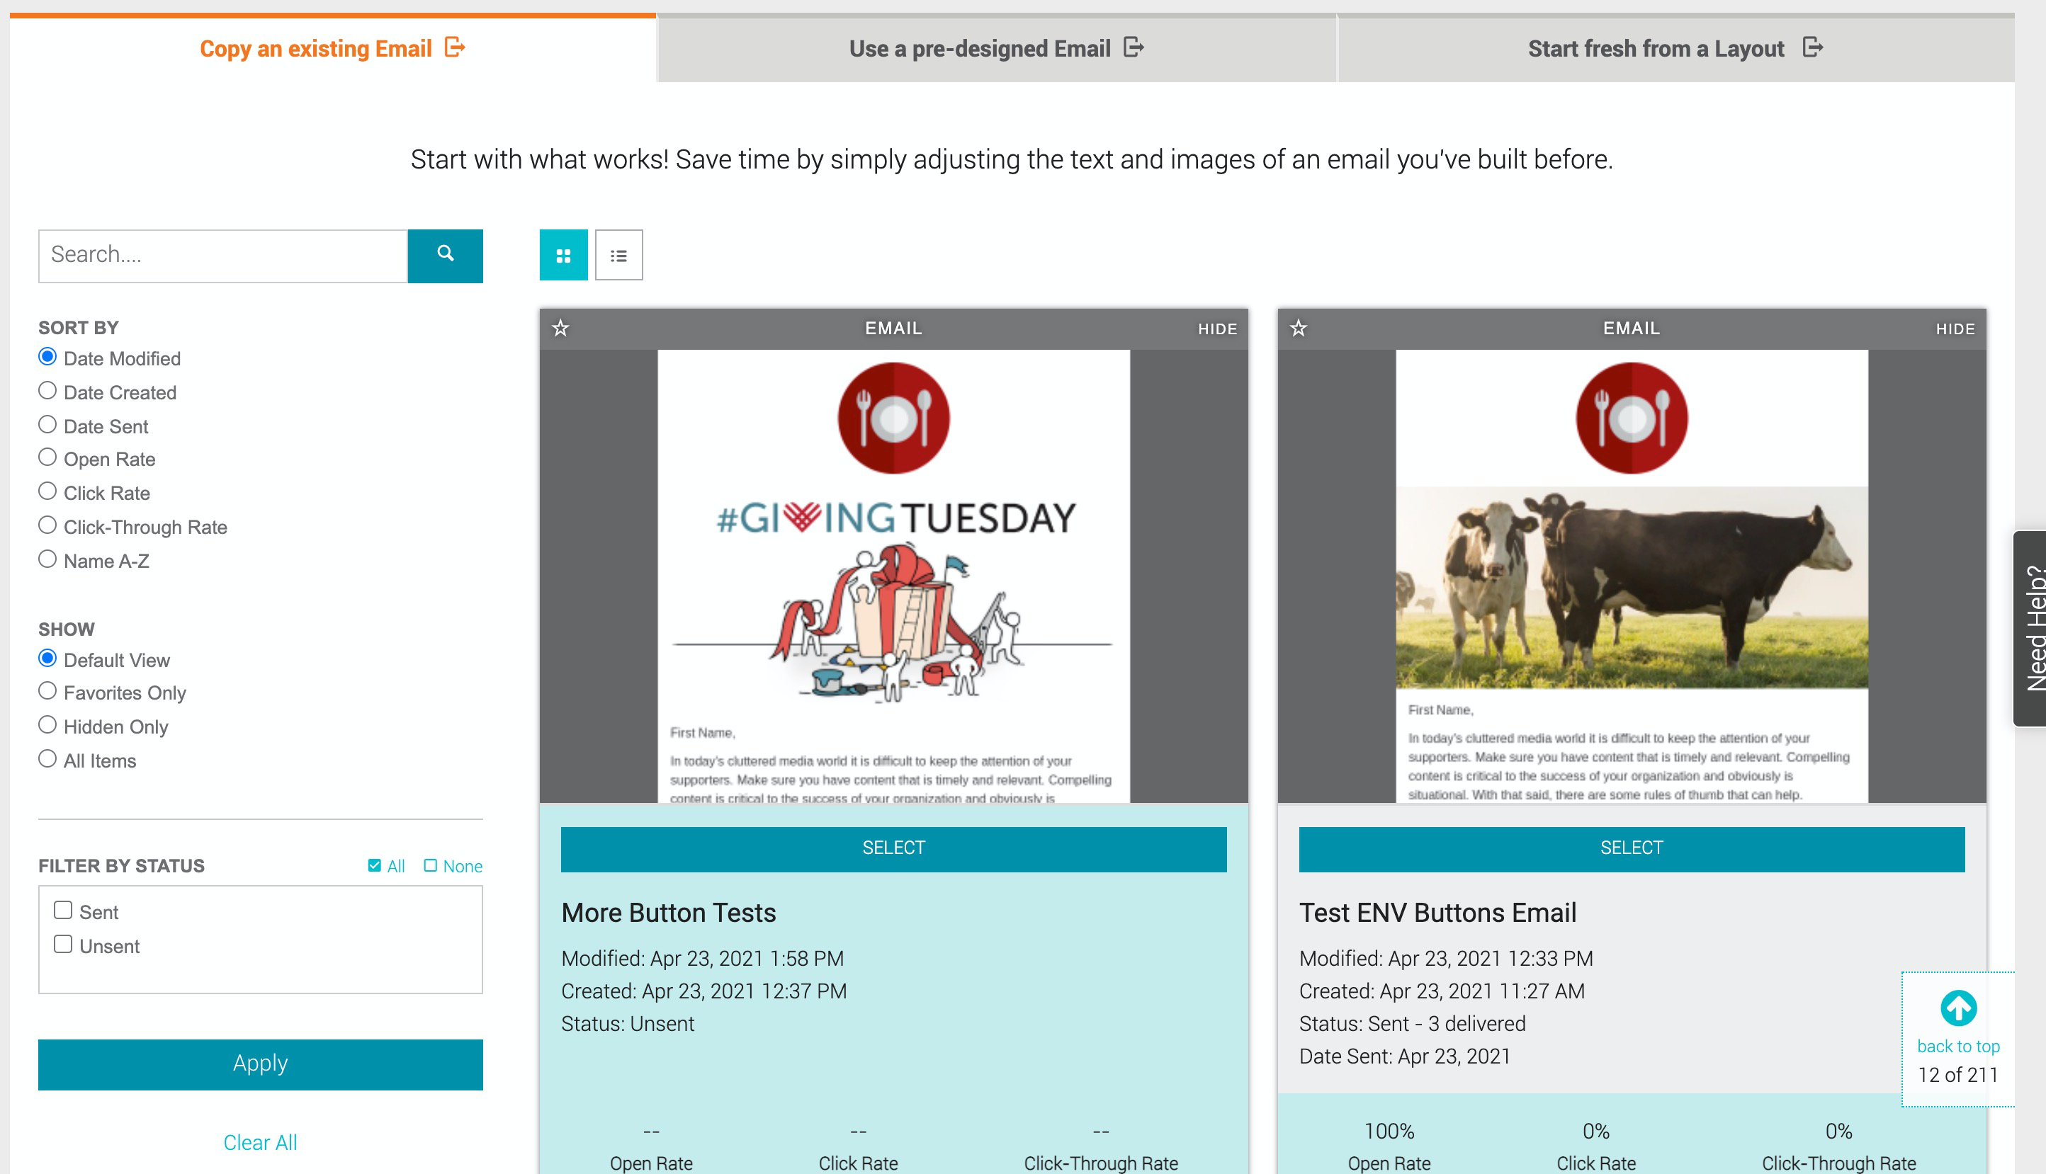This screenshot has width=2046, height=1174.
Task: Select the Test ENV Buttons Email
Action: 1632,849
